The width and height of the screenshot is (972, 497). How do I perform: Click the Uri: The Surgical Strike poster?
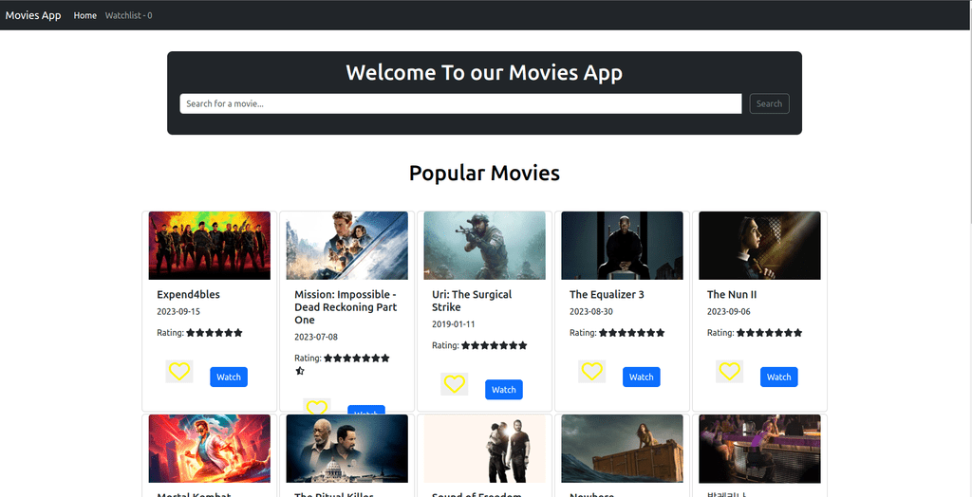(x=485, y=246)
